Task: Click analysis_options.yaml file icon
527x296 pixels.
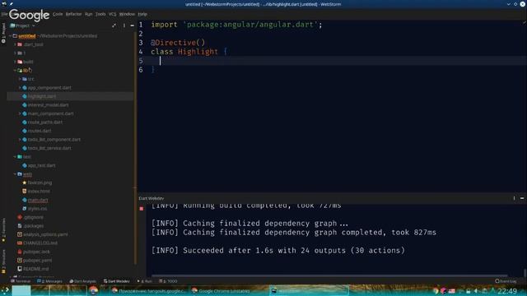Action: pyautogui.click(x=20, y=234)
